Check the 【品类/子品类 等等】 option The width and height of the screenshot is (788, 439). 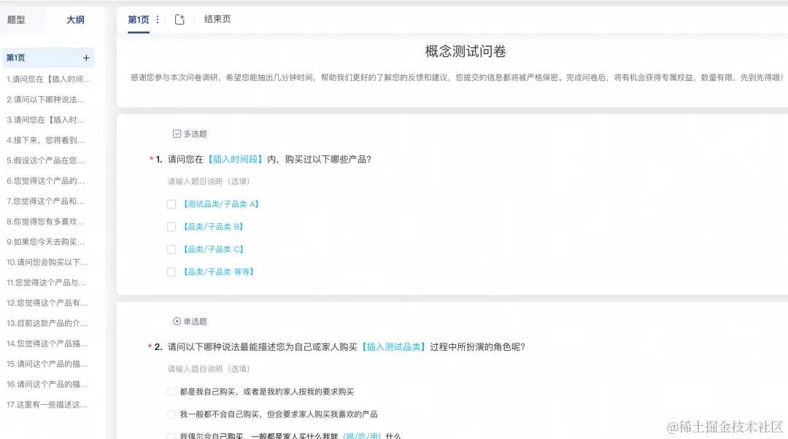tap(171, 271)
